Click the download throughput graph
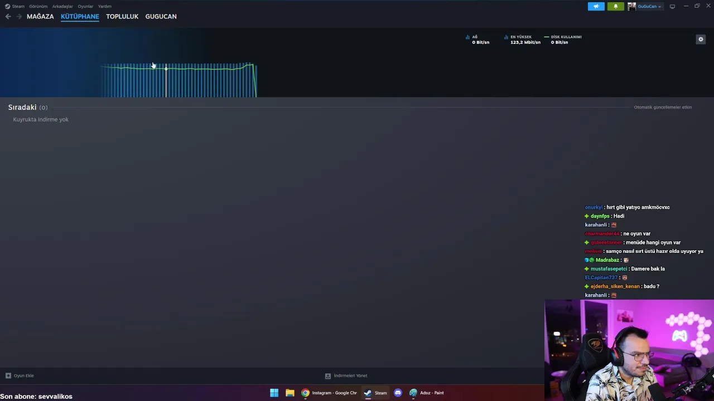Screen dimensions: 714x401 pos(178,80)
